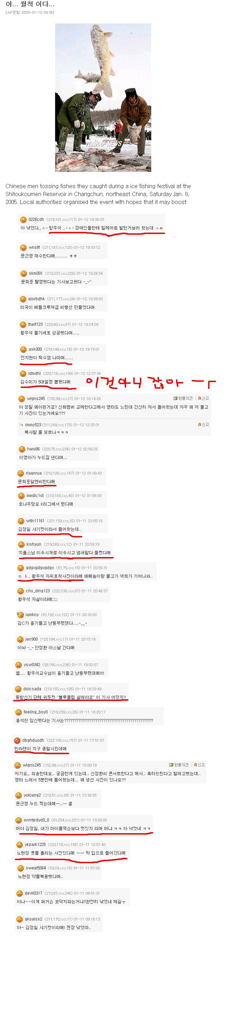Click the smiley icon beside 0226cdh
The image size is (236, 1032).
(x=23, y=220)
